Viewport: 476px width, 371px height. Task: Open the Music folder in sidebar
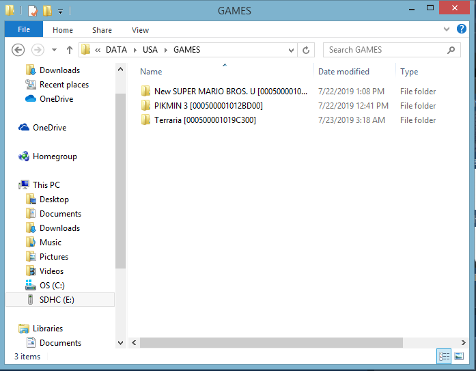coord(51,243)
